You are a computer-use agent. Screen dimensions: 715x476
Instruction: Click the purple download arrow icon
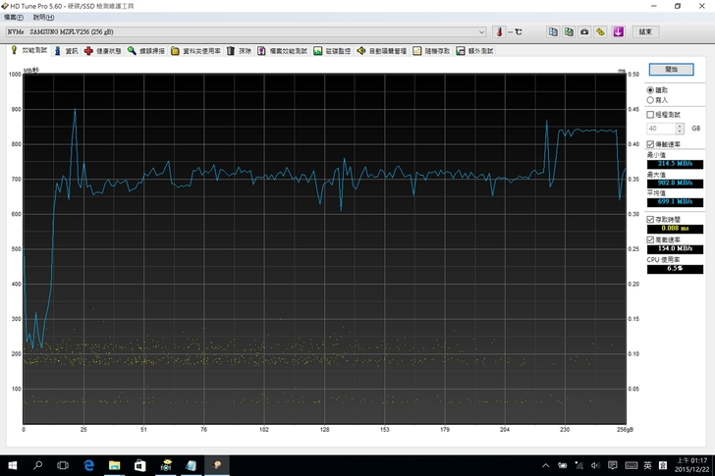(x=618, y=31)
